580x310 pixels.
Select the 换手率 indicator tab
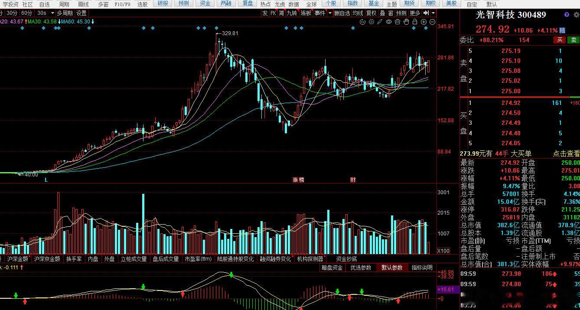click(74, 259)
